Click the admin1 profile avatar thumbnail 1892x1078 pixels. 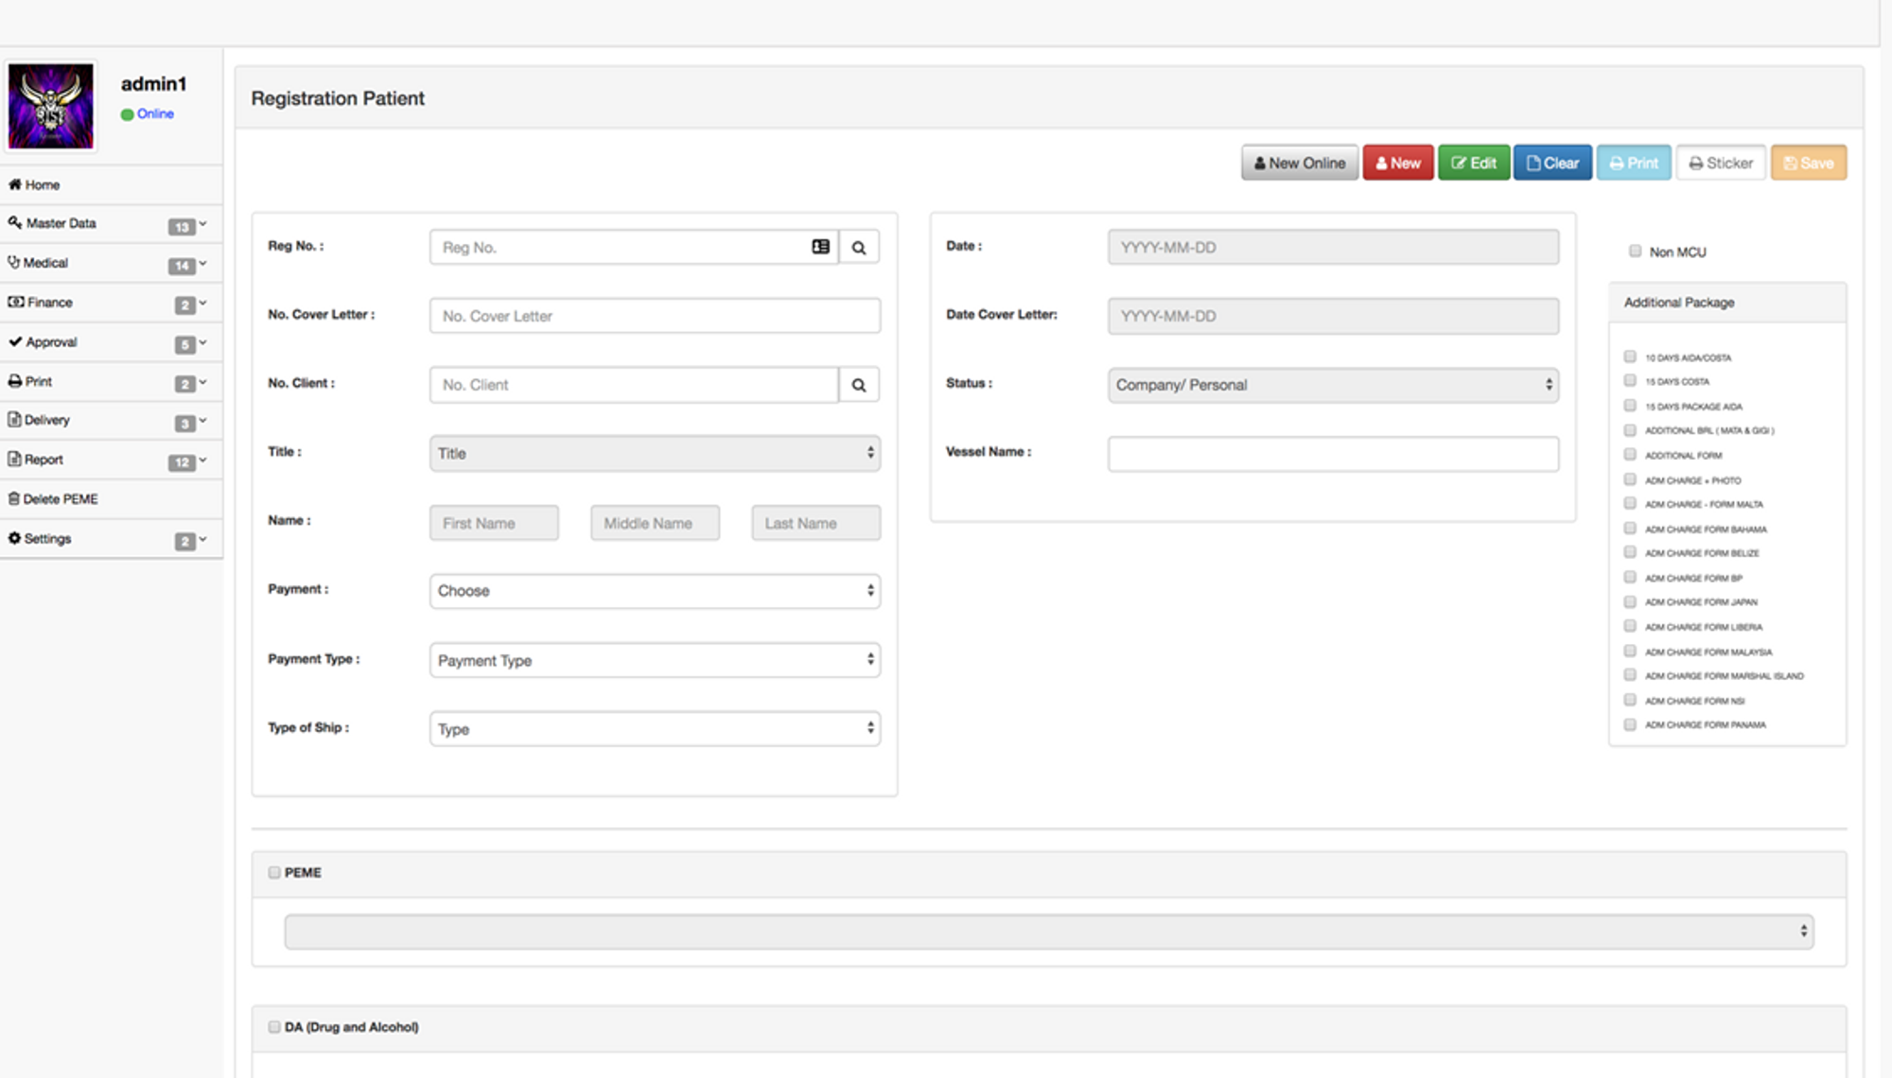pyautogui.click(x=51, y=106)
